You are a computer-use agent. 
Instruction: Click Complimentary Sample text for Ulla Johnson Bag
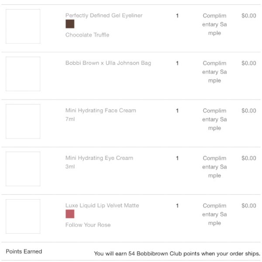coord(214,72)
